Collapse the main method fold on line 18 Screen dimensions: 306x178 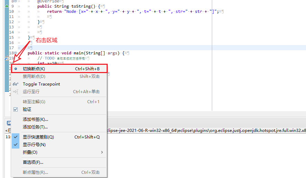(x=16, y=53)
